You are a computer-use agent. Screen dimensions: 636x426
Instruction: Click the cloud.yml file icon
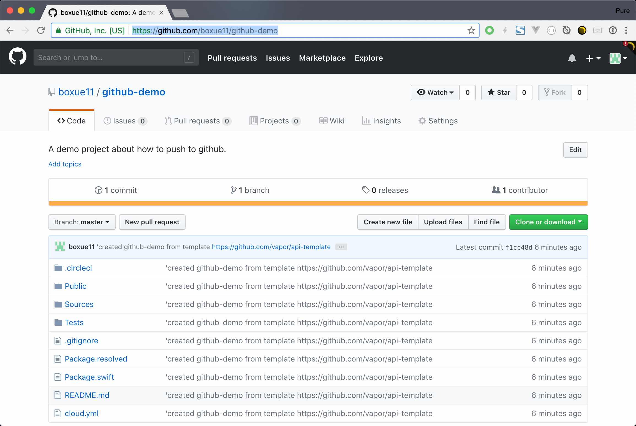pyautogui.click(x=58, y=413)
